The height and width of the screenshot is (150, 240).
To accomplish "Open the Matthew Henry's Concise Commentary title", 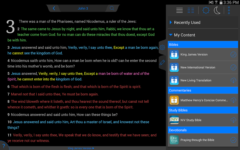I will 204,100.
